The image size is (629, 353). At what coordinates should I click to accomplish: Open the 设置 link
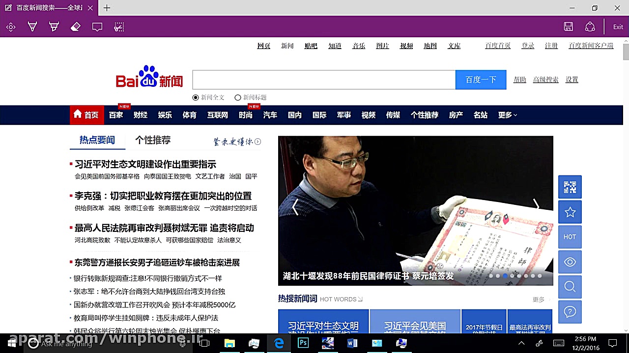click(572, 79)
